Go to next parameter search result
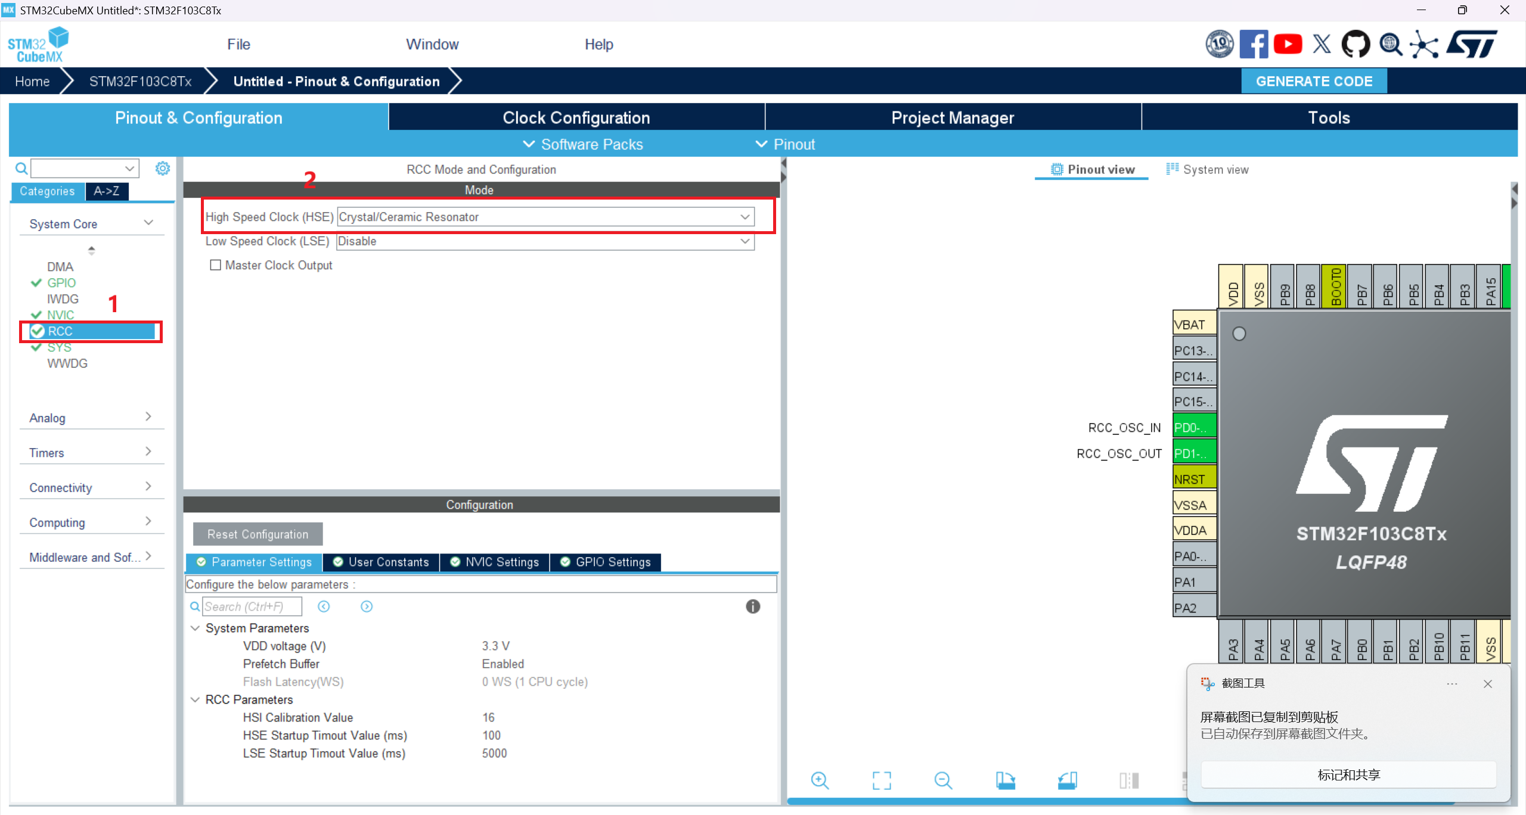1526x815 pixels. [x=367, y=606]
